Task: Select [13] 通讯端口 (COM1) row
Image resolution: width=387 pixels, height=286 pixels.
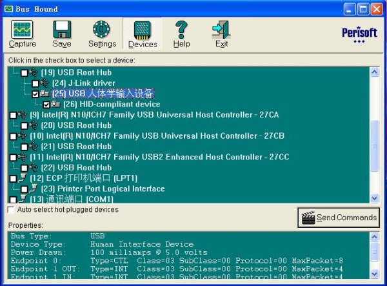Action: [x=72, y=199]
